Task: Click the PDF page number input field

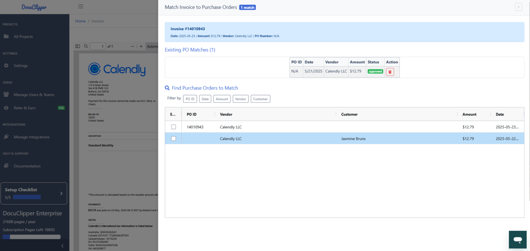Action: coord(98,47)
